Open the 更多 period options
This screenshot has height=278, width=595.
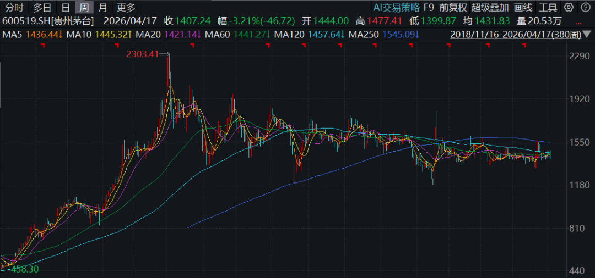tap(126, 7)
